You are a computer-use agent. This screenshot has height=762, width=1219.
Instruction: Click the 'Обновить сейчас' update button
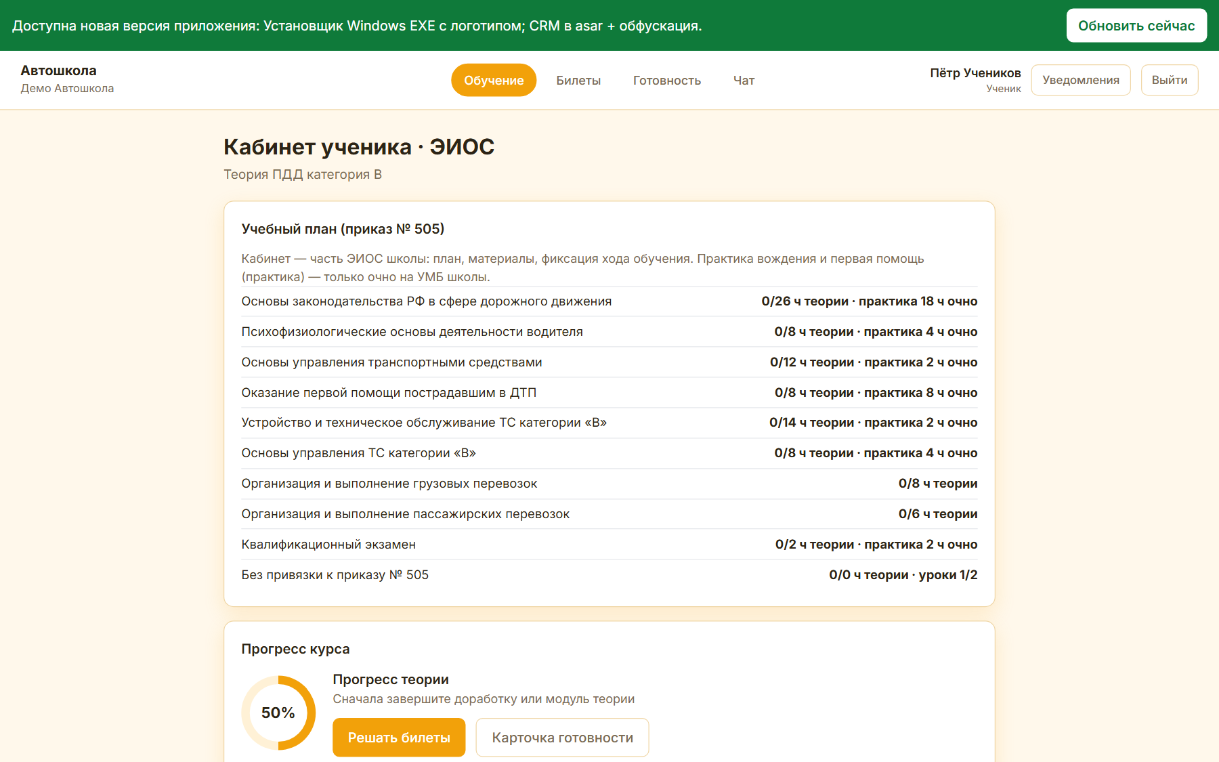coord(1136,26)
